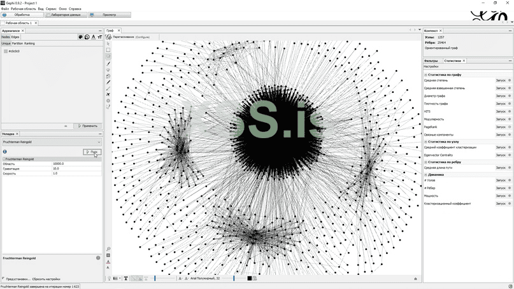This screenshot has width=514, height=289.
Task: Toggle Nodes in the Appearance panel
Action: (x=6, y=37)
